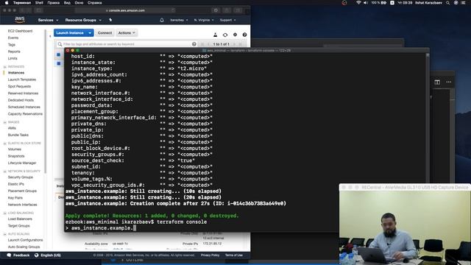Select AMIs in sidebar
This screenshot has height=265, width=471.
tap(12, 128)
